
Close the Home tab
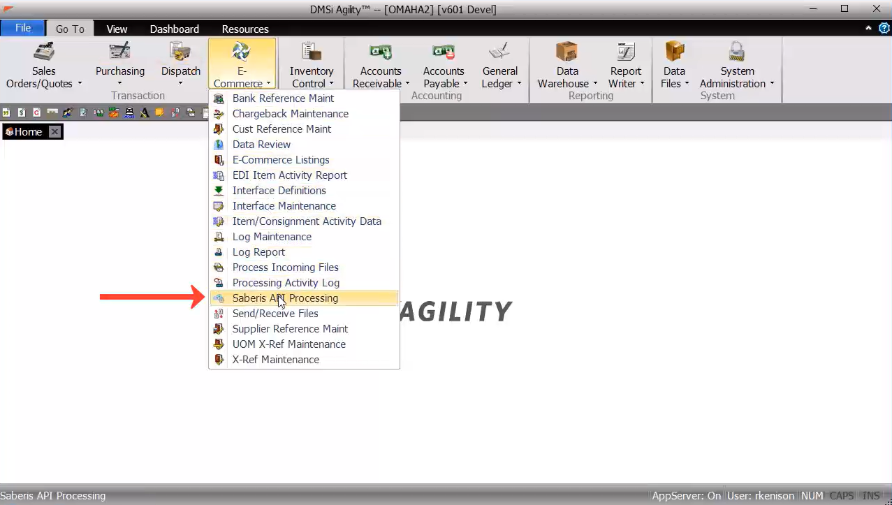point(55,132)
